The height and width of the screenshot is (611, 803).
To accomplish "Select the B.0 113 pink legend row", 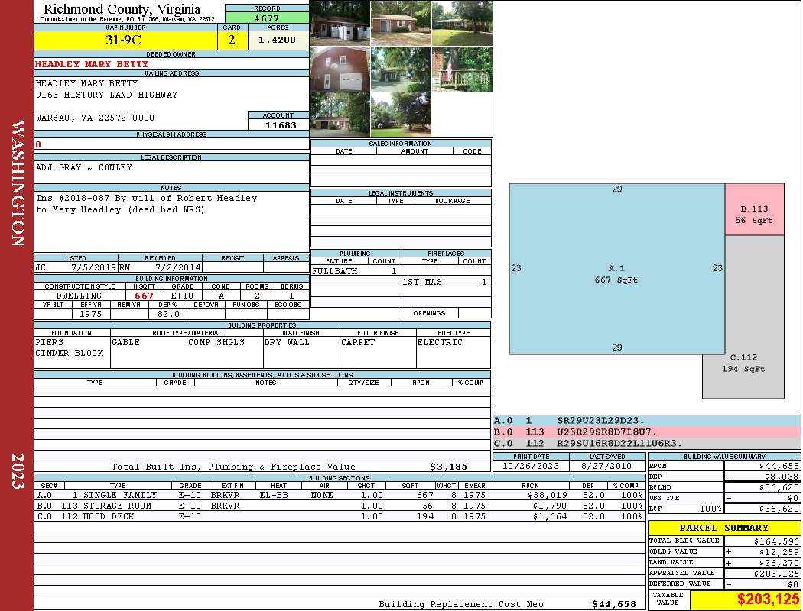I will (646, 432).
